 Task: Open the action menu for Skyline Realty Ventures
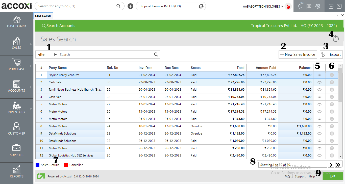point(332,75)
